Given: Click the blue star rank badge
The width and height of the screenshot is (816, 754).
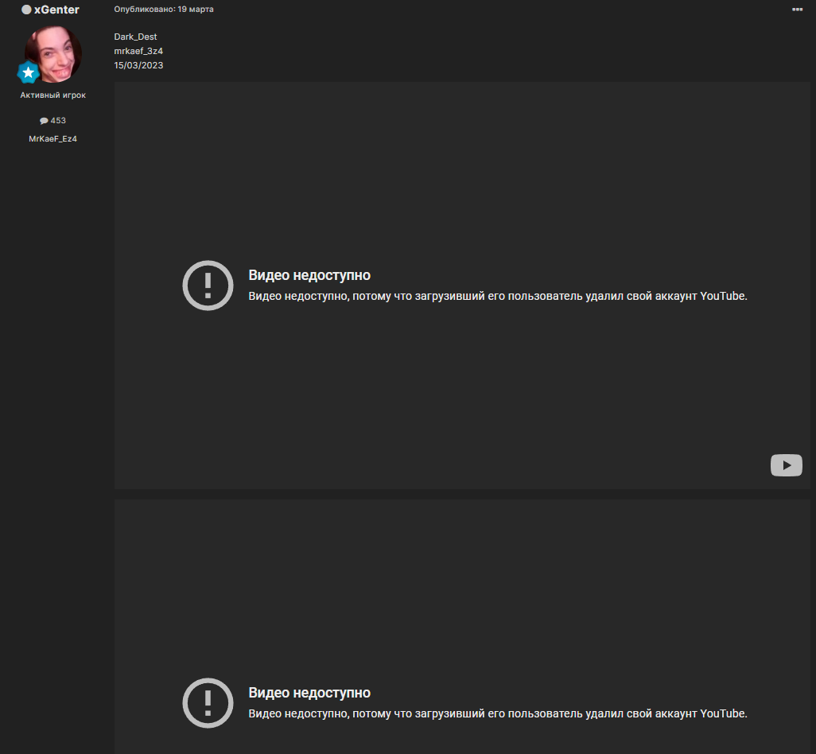Looking at the screenshot, I should point(29,73).
